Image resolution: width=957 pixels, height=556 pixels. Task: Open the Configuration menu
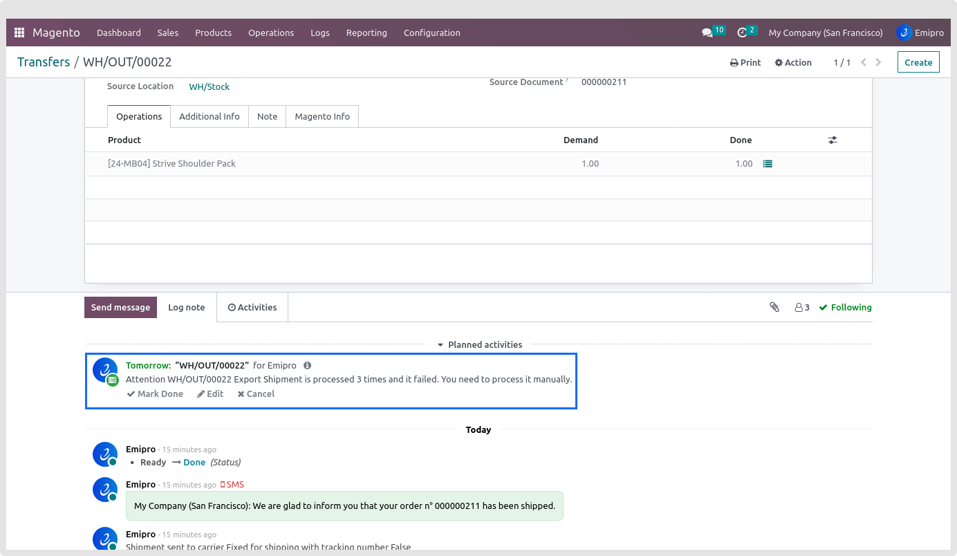coord(431,33)
